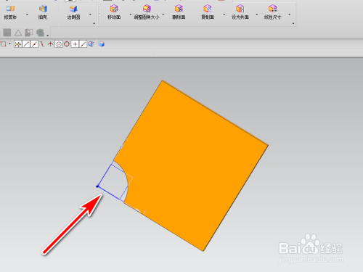The width and height of the screenshot is (363, 272).
Task: Click the blue cube icon in snap toolbar
Action: (x=102, y=44)
